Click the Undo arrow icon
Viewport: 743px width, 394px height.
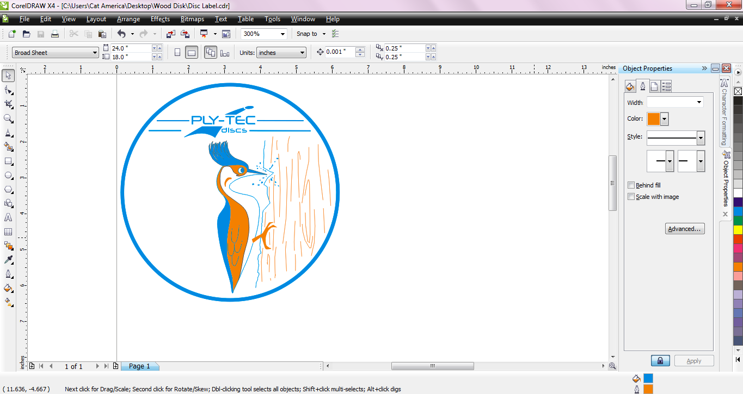click(121, 34)
